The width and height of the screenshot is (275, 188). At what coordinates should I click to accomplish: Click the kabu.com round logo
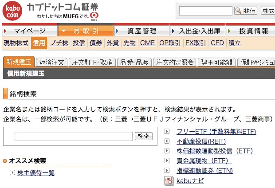pyautogui.click(x=12, y=11)
